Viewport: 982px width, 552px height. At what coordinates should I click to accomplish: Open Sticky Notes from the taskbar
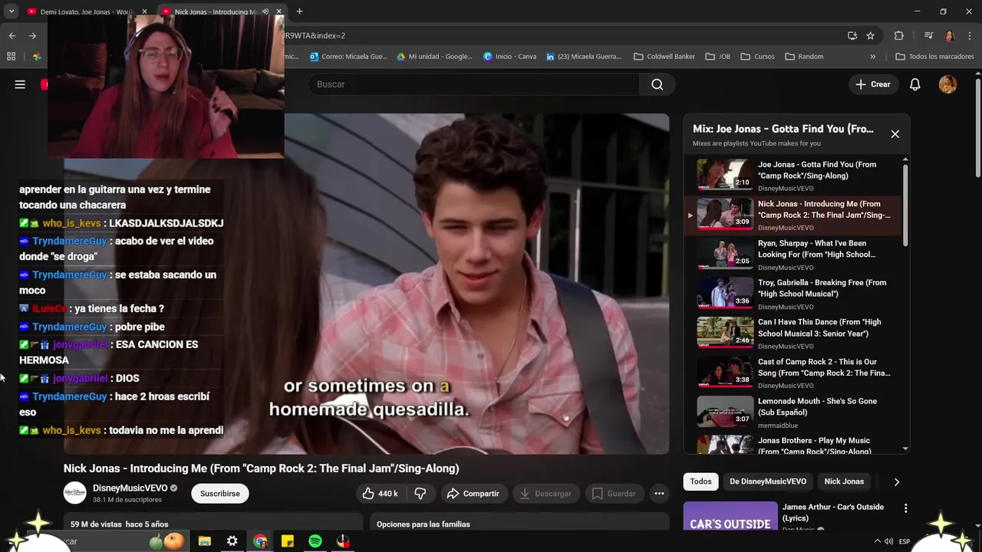point(288,541)
